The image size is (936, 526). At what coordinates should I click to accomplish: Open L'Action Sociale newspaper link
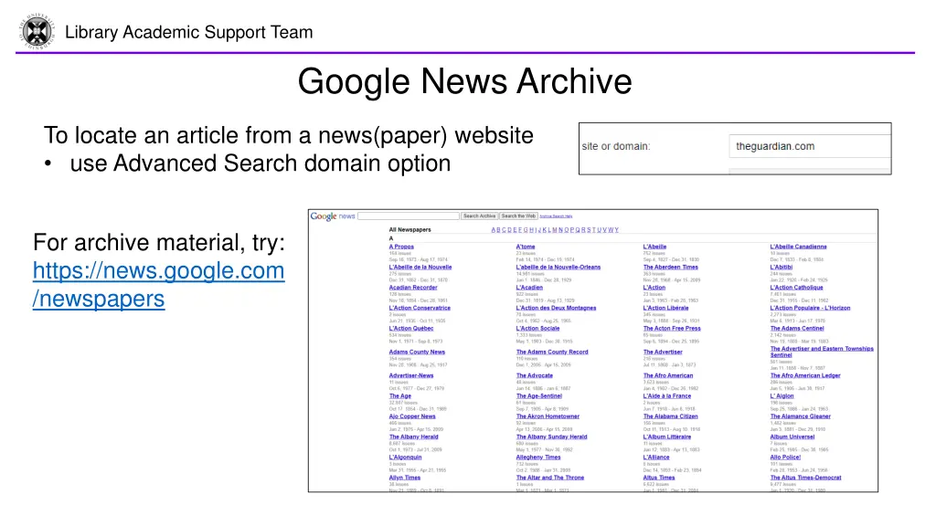(x=537, y=329)
